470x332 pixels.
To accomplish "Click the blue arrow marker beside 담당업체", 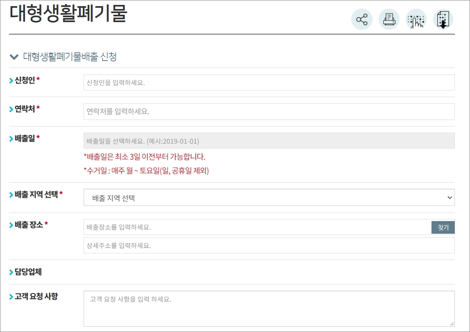I will (11, 272).
